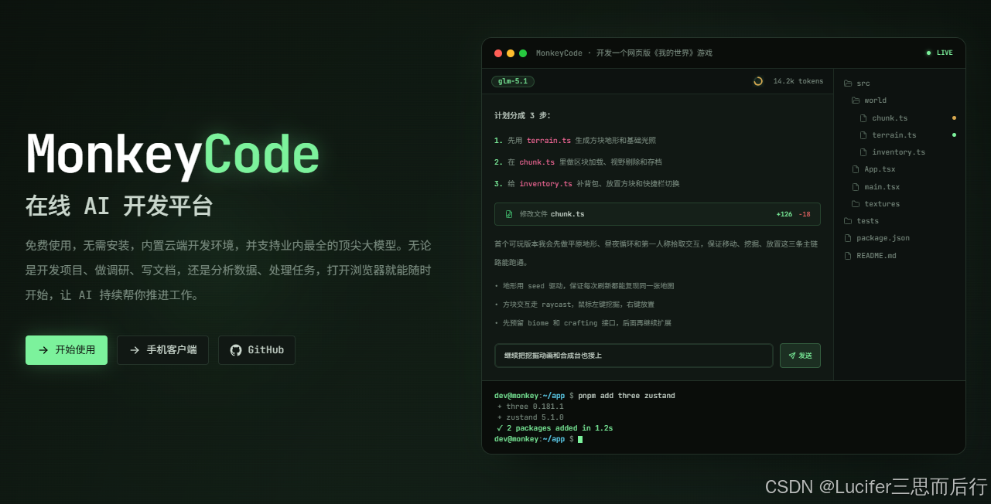Click the MonkeyCode logo heading
Screen dimensions: 991x504
[173, 155]
